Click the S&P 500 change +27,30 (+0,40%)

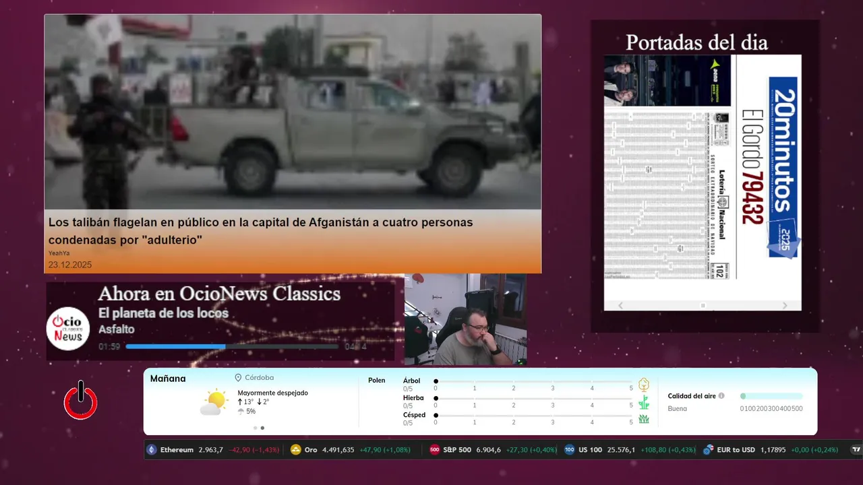[531, 450]
